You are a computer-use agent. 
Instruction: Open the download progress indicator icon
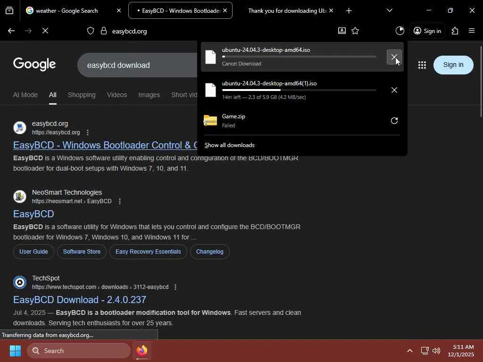400,31
